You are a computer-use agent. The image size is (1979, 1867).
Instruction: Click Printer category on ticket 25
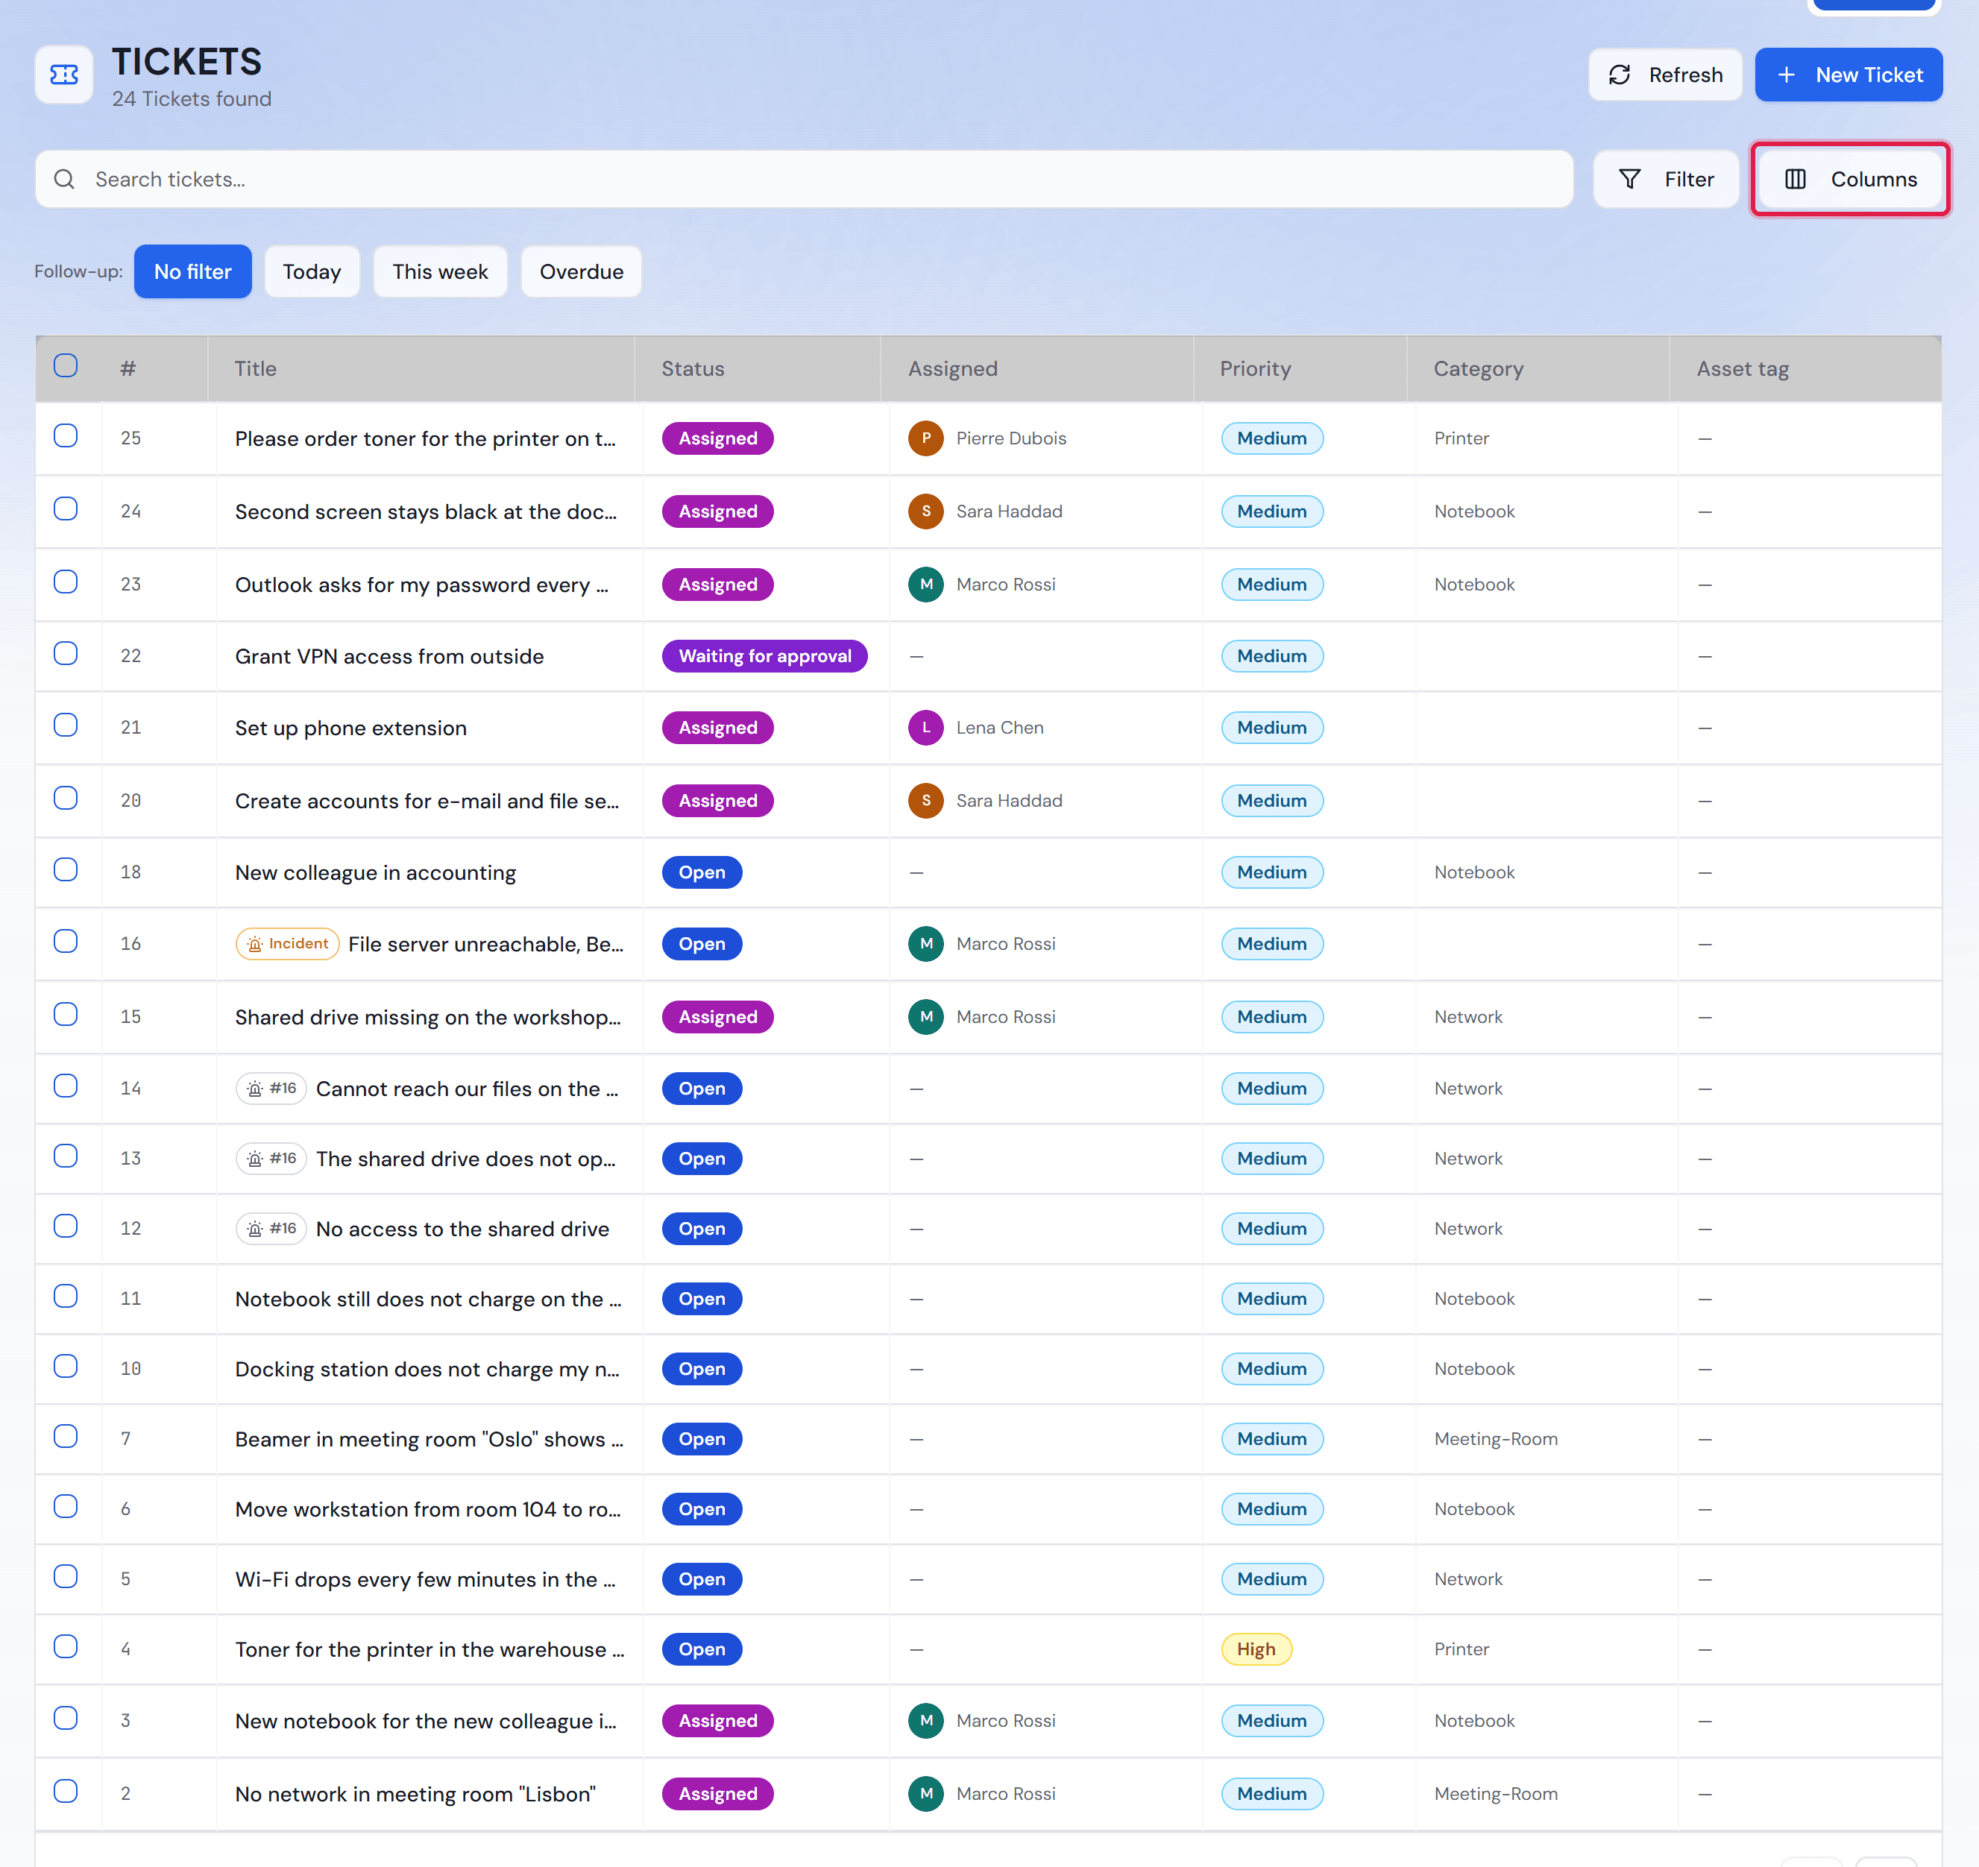[x=1462, y=439]
